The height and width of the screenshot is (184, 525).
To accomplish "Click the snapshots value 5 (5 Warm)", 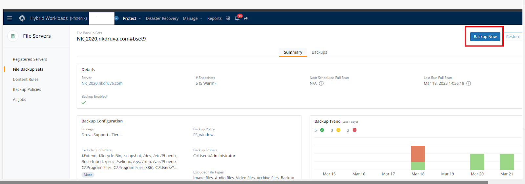I will [205, 83].
